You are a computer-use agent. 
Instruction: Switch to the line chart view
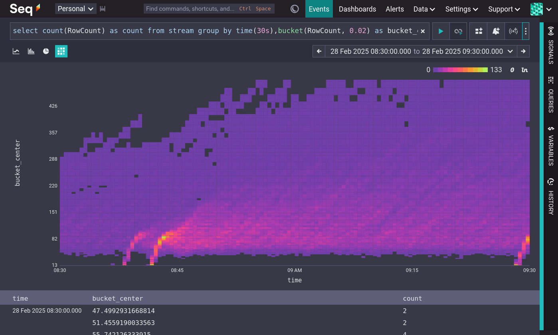click(x=16, y=51)
